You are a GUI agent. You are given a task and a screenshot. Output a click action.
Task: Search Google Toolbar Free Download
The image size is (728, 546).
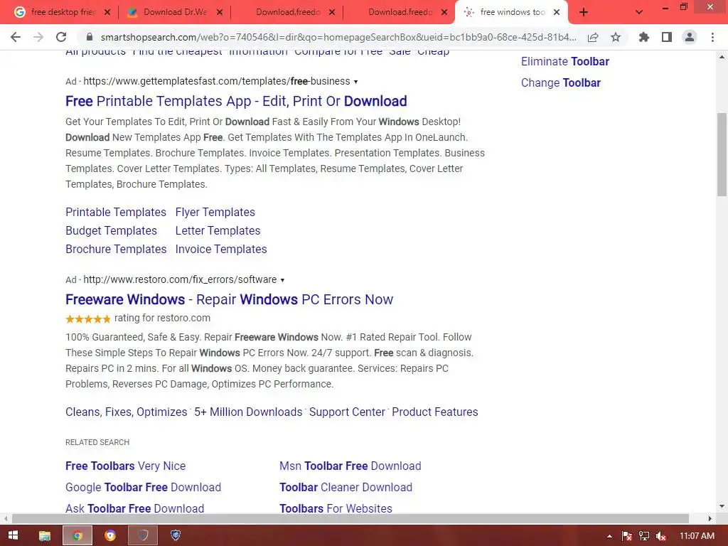(143, 487)
